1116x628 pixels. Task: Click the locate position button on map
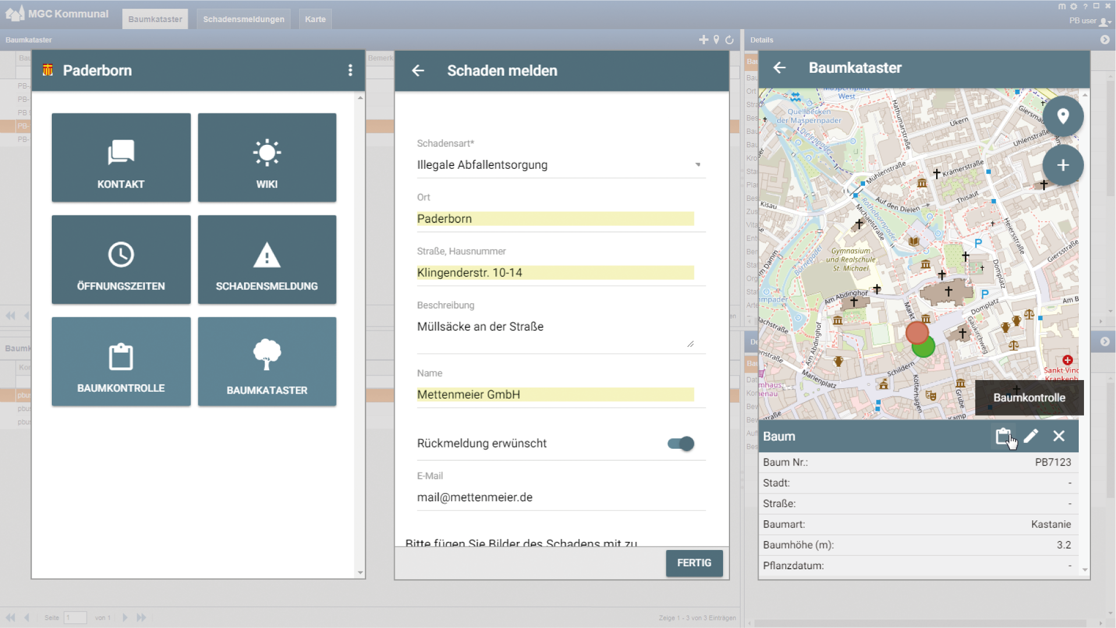(1063, 116)
